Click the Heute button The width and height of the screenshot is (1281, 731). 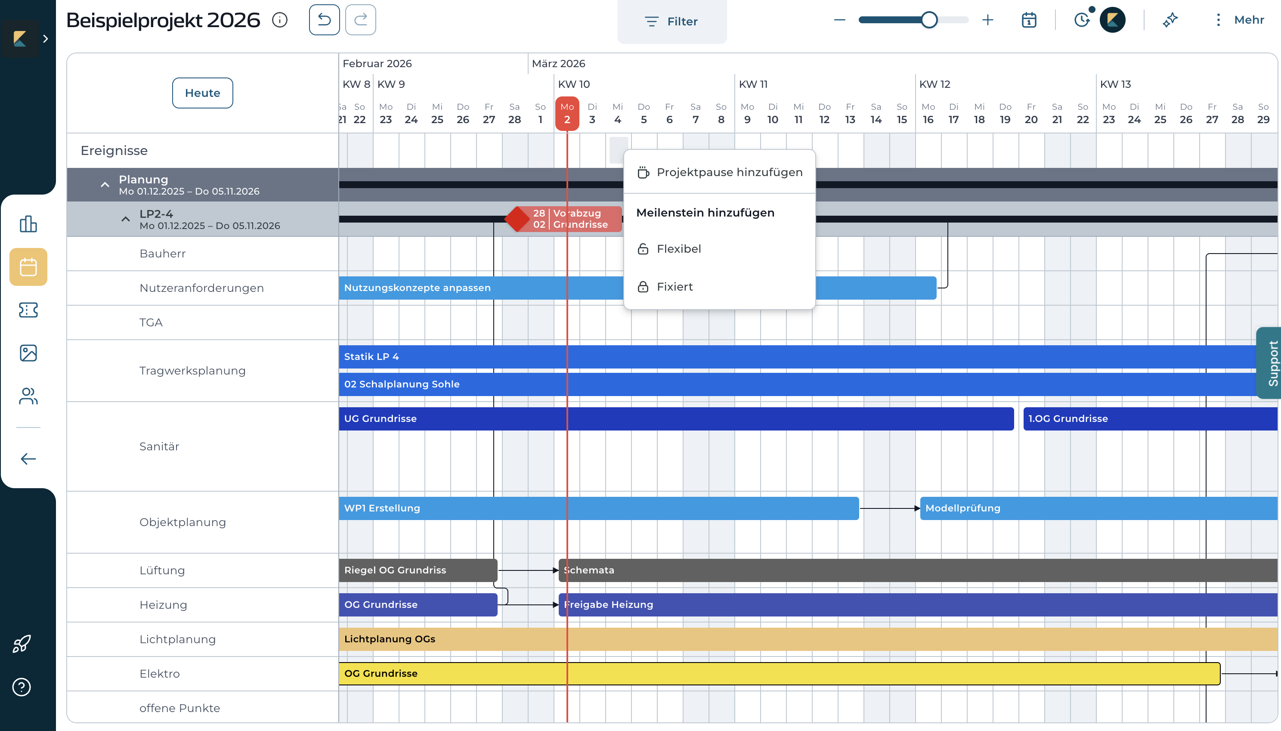(x=202, y=93)
